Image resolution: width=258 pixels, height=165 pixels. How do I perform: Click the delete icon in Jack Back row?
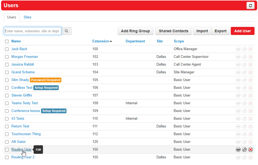click(251, 49)
